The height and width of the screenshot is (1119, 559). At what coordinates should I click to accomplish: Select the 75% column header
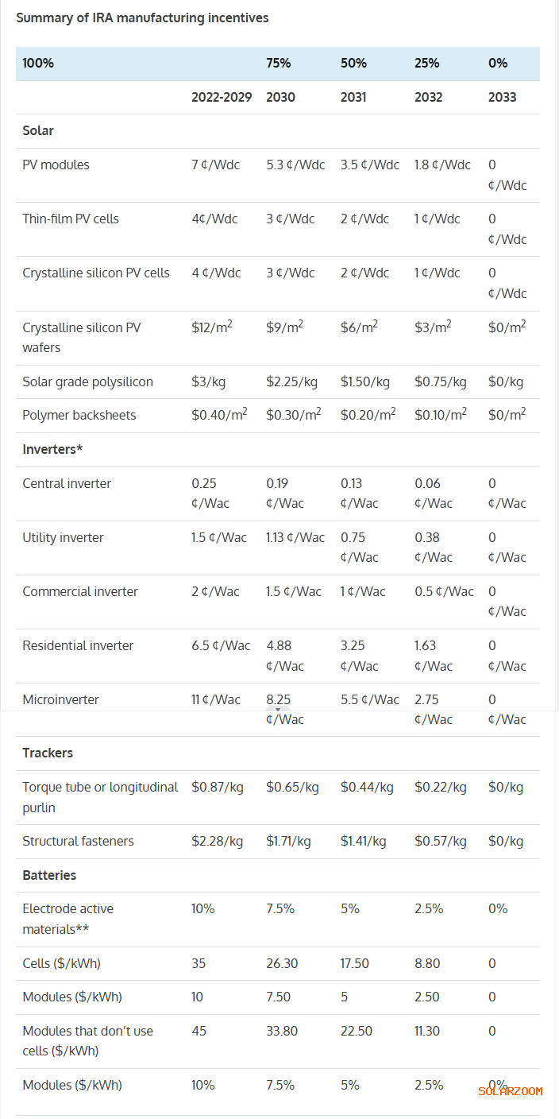tap(279, 63)
